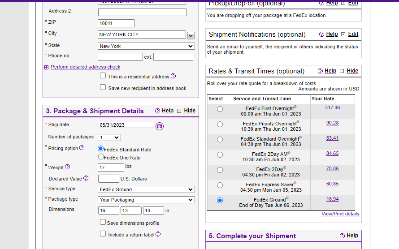The width and height of the screenshot is (399, 249).
Task: Select the FedEx 2Day radio button
Action: click(220, 170)
